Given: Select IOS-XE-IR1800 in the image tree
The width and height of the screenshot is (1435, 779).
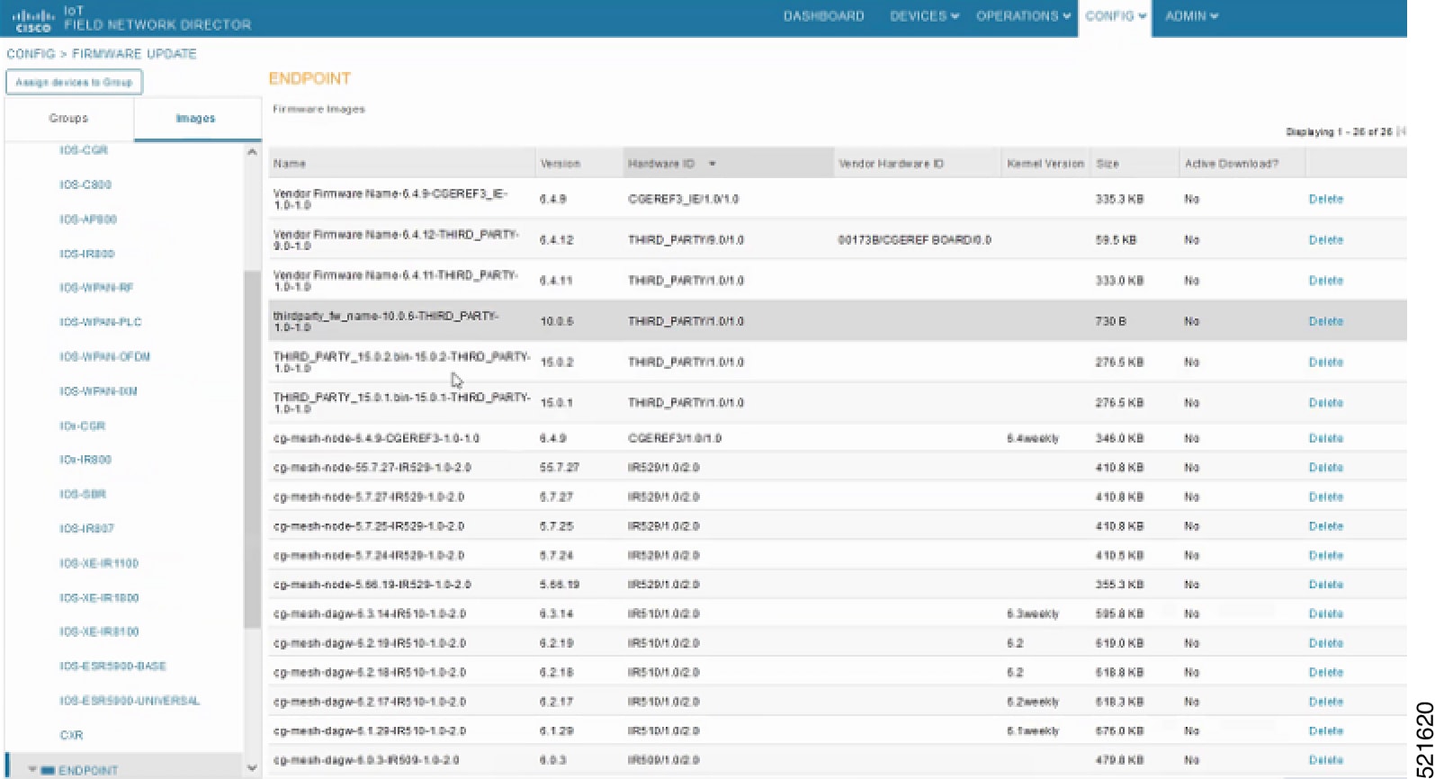Looking at the screenshot, I should point(99,597).
